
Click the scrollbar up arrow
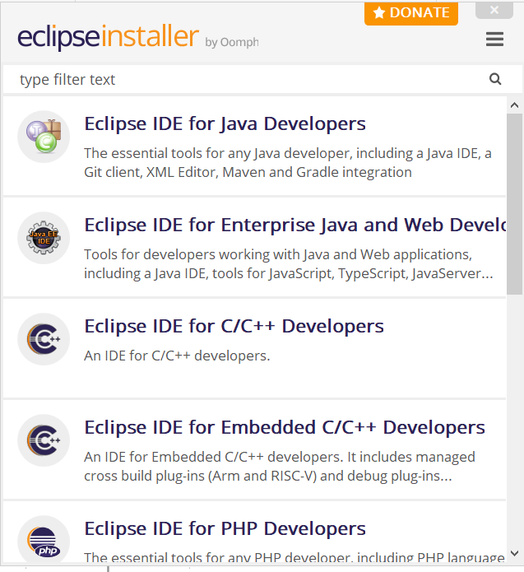[514, 105]
